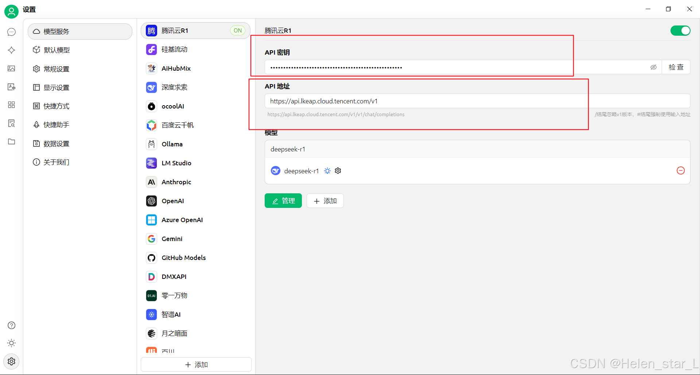Open the files folder icon in sidebar

(x=11, y=141)
